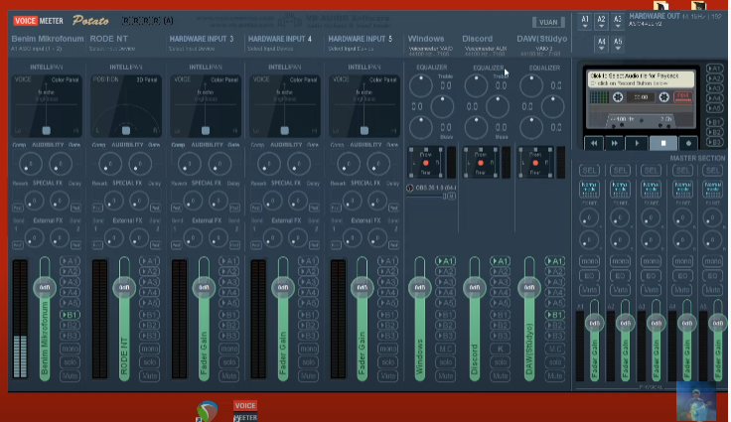
Task: Enable cassette routing to B1 beside recorder
Action: point(714,122)
